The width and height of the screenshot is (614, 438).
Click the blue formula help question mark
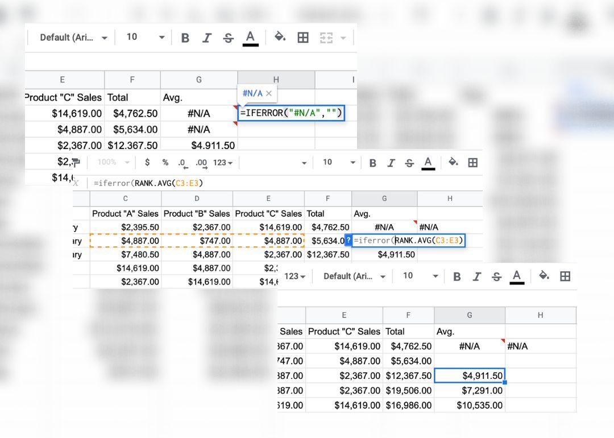tap(349, 241)
